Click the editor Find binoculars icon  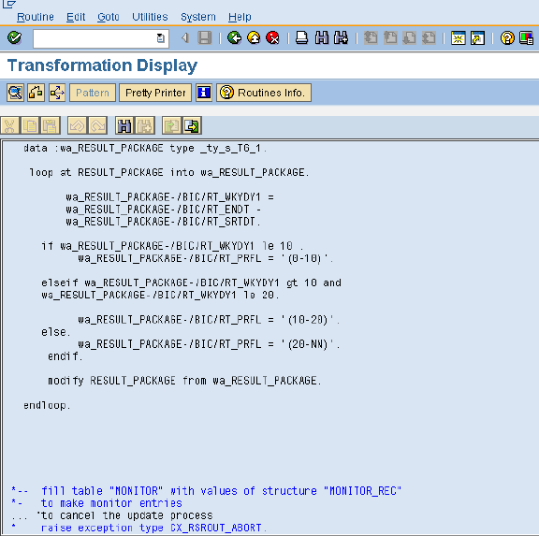[x=124, y=125]
